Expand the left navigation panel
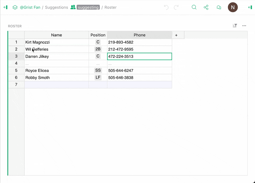 click(5, 7)
